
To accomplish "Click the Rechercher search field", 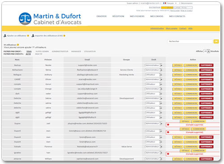I will click(190, 41).
